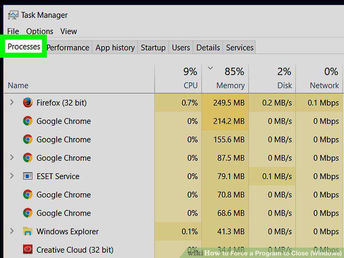Click ESET Service memory value 79.1 MB
Screen dimensions: 344x258
tap(231, 176)
